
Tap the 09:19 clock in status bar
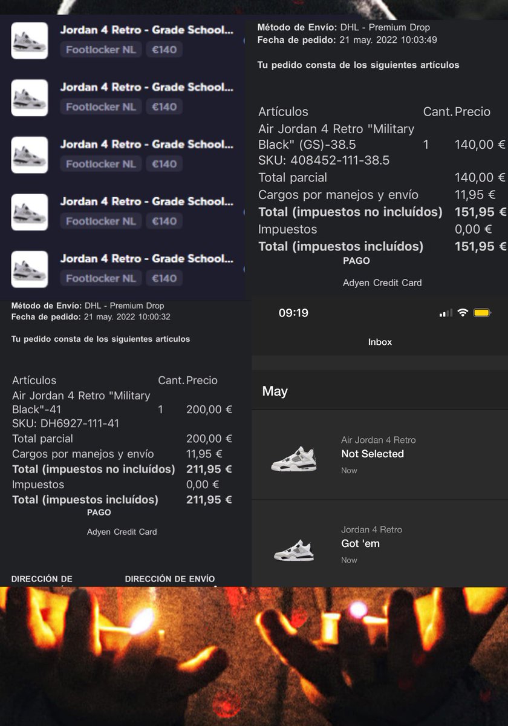pos(293,313)
